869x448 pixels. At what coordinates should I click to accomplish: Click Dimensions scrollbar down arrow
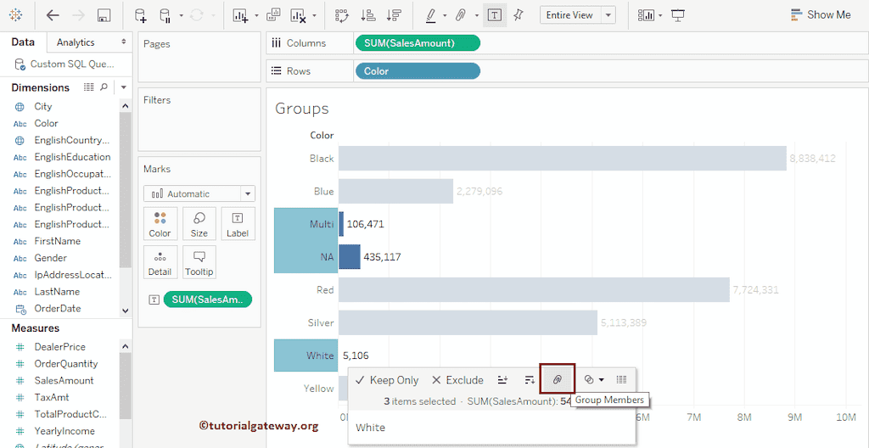pyautogui.click(x=126, y=311)
